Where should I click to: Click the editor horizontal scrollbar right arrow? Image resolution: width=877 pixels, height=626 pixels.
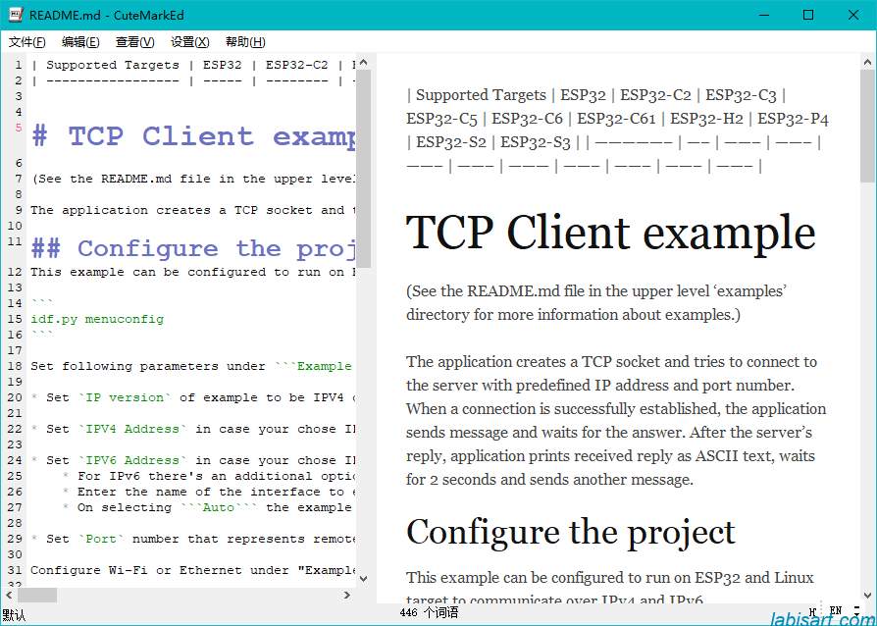[347, 595]
